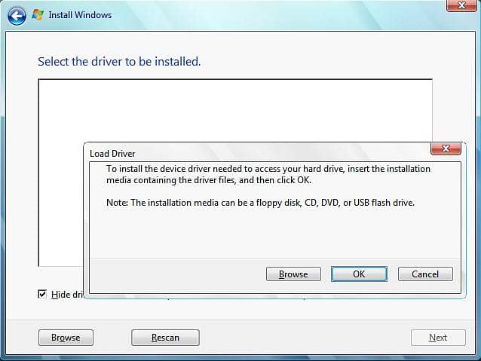Click the greyed-out Next button
This screenshot has height=361, width=481.
438,338
